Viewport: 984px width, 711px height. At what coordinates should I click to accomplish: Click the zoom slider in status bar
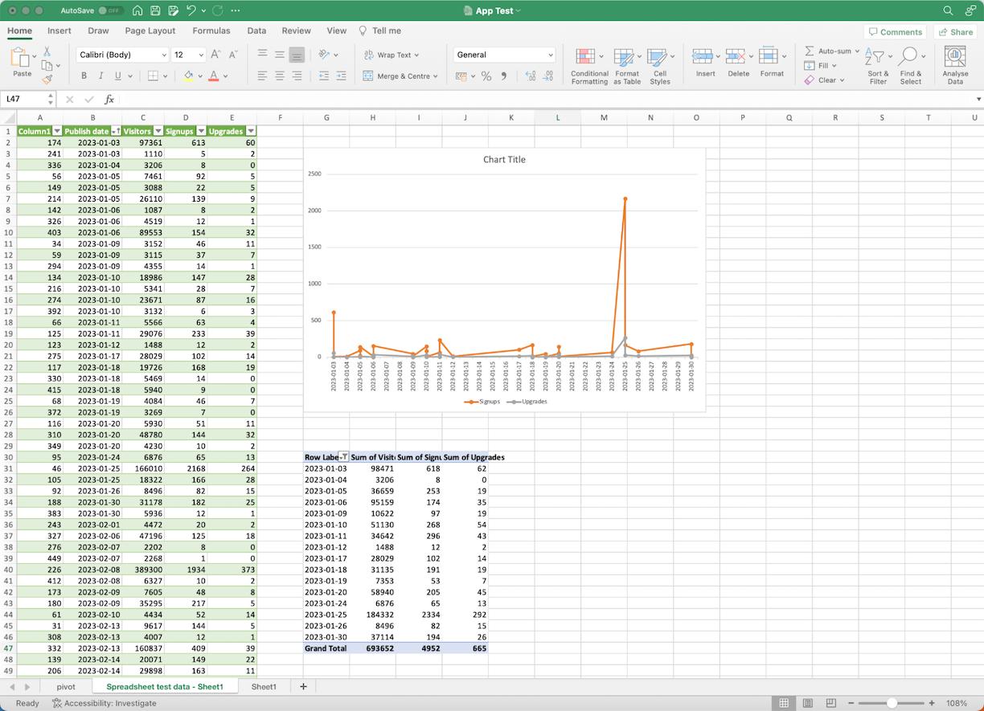point(891,703)
